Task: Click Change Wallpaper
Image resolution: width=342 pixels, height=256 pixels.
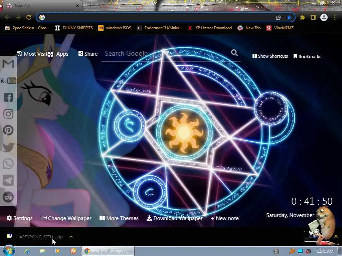Action: click(x=66, y=218)
